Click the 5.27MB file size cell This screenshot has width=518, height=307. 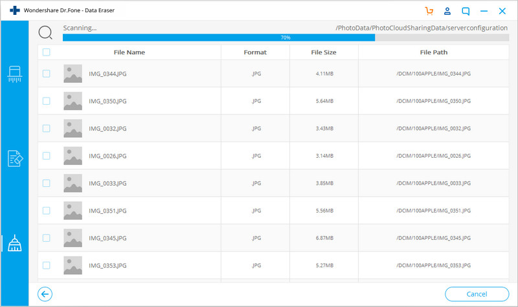[324, 265]
